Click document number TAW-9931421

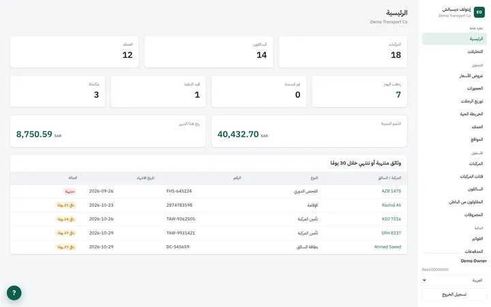[181, 233]
